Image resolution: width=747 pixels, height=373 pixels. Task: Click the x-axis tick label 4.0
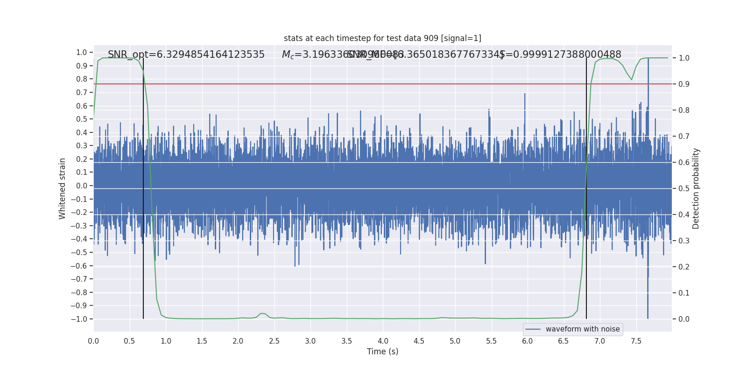pos(383,341)
